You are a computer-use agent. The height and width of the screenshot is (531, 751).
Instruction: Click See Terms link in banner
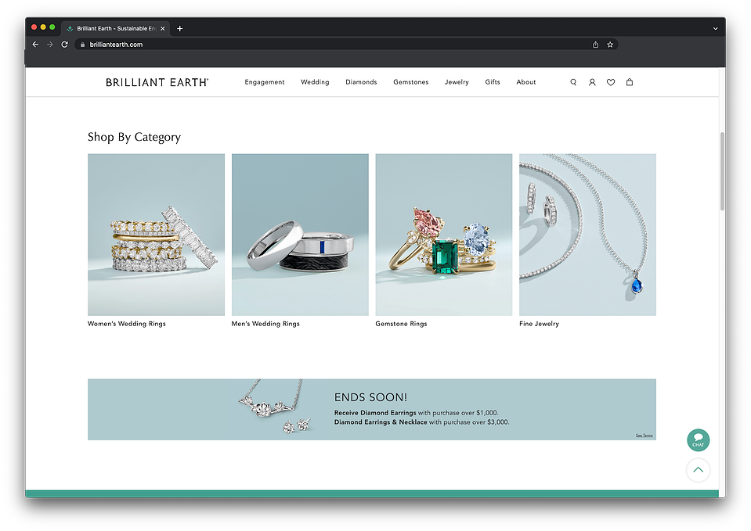click(644, 436)
